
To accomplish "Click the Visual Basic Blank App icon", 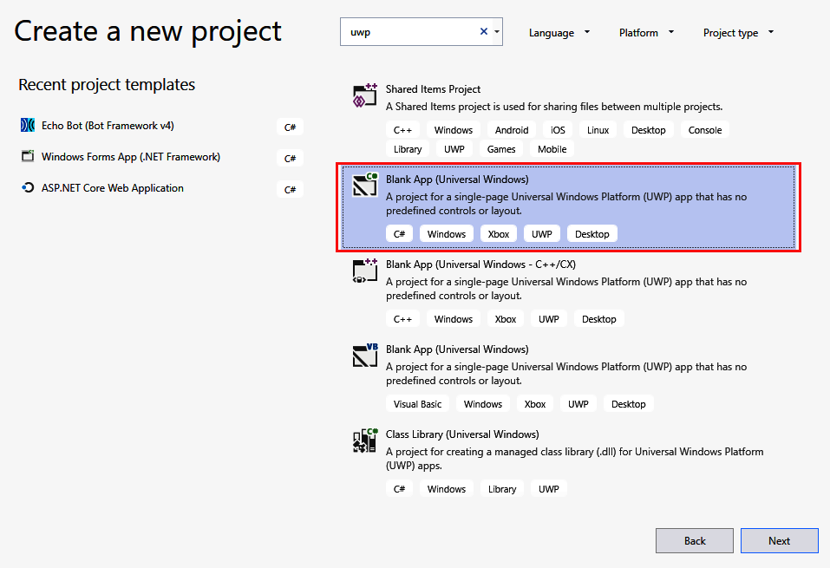I will pyautogui.click(x=365, y=356).
